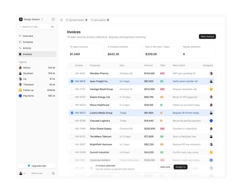Click assigned avatar on TerraWave Telecom row
Viewport: 243px width, 193px height.
click(211, 137)
